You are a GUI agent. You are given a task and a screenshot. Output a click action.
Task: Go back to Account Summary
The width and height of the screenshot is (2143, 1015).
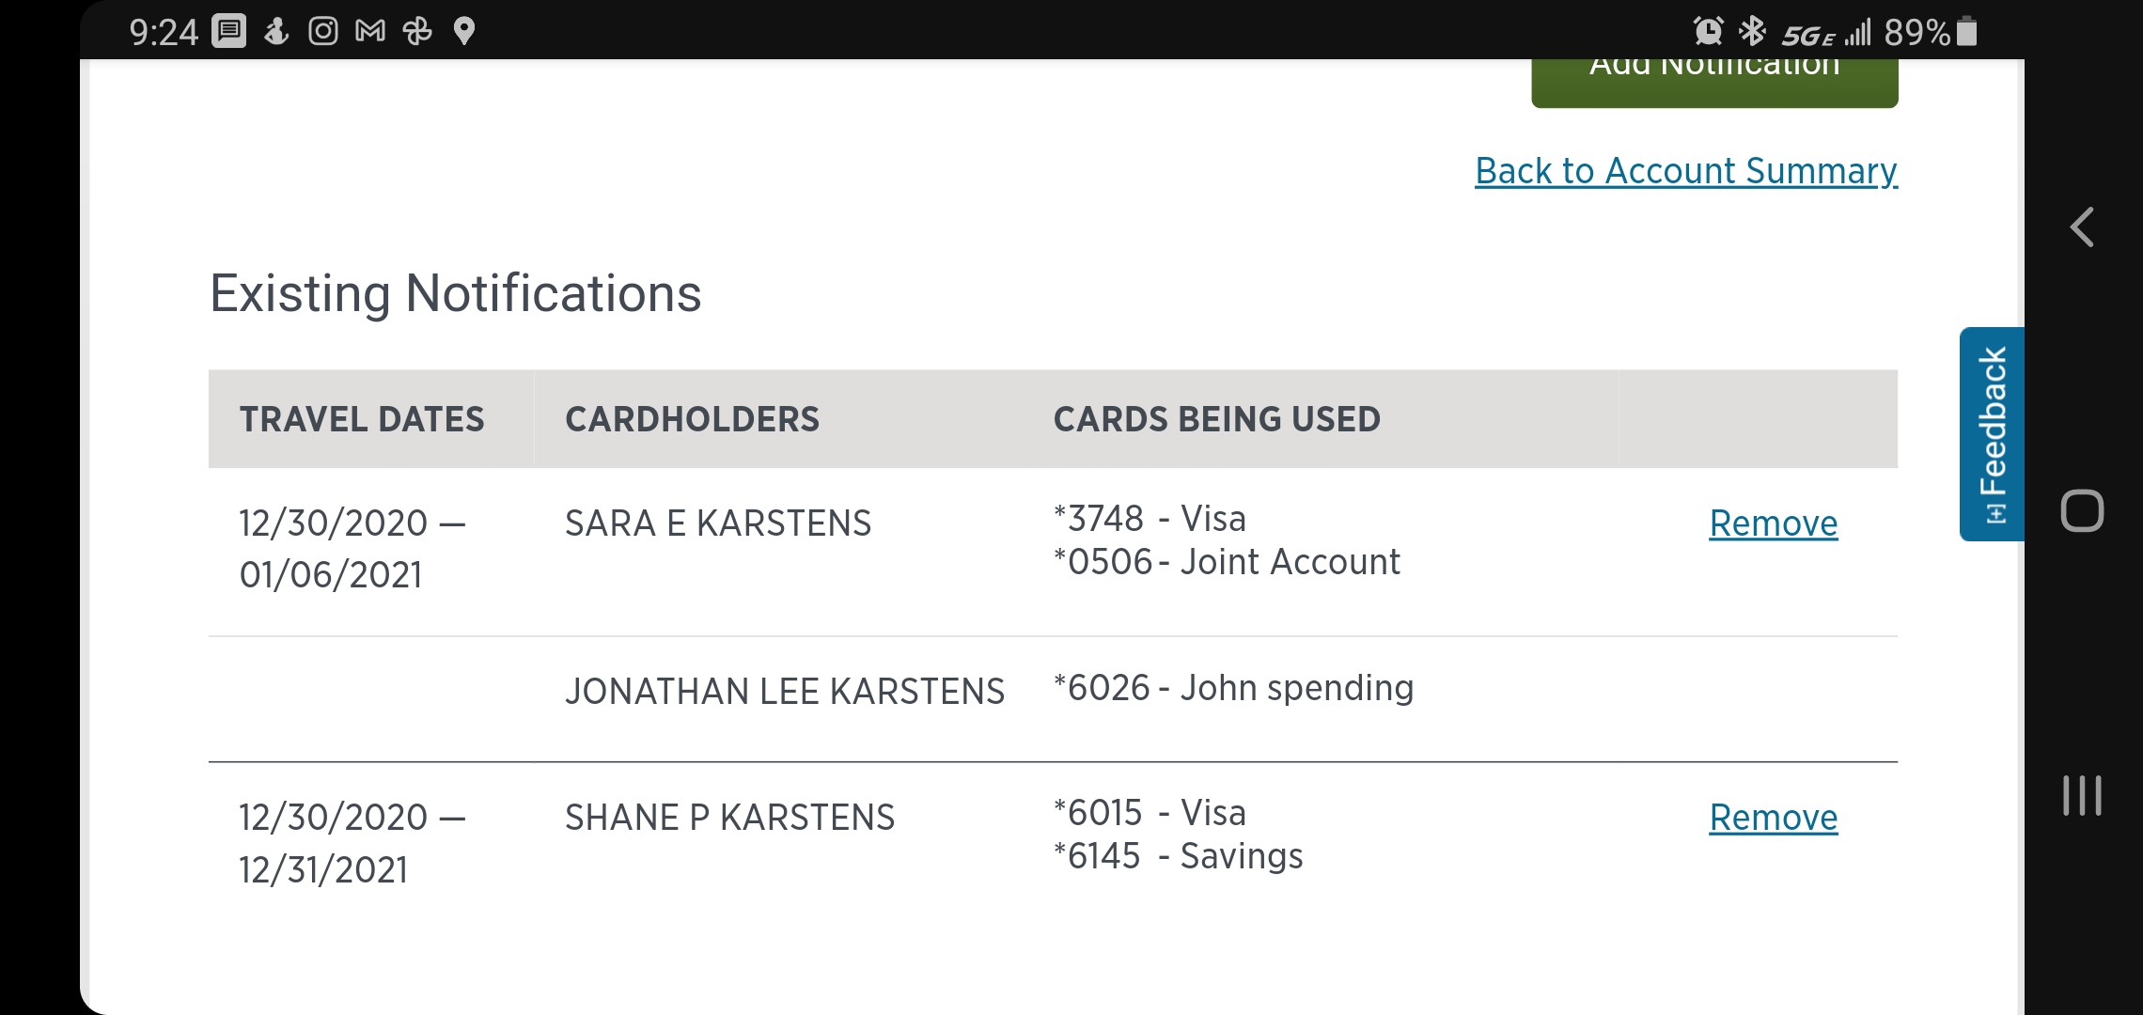point(1686,171)
